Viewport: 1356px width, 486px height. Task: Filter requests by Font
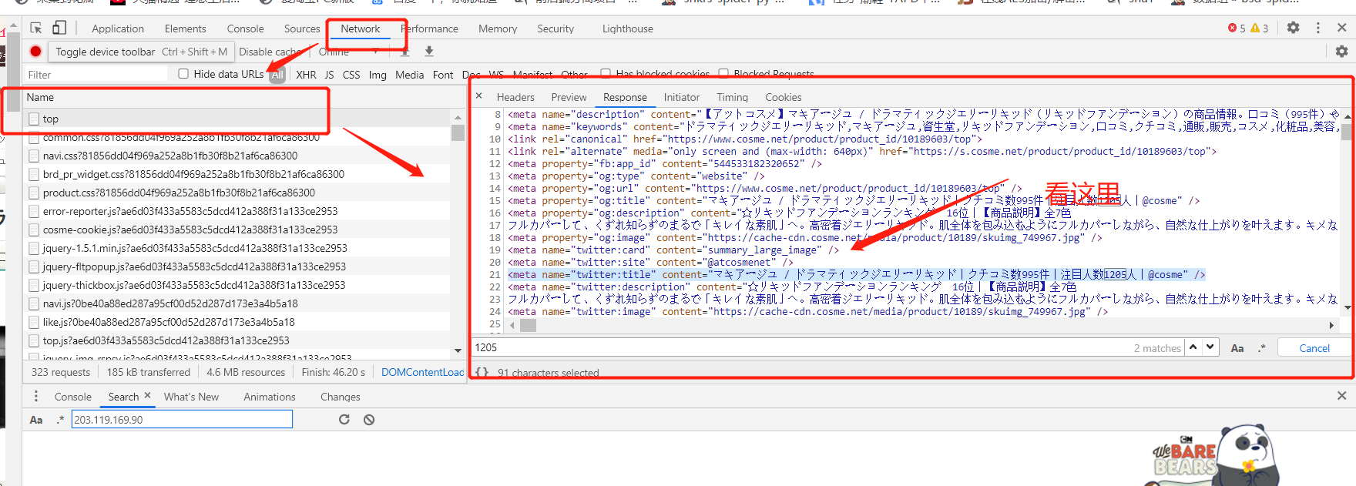[x=443, y=75]
